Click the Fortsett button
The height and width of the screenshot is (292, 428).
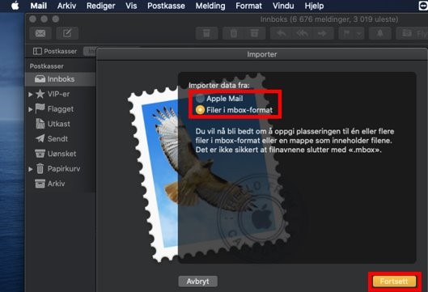click(394, 281)
